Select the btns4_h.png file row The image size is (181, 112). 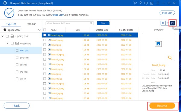(90, 93)
